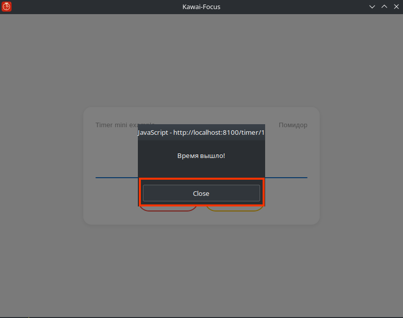Click the Kawai-Focus app icon in title bar
Viewport: 403px width, 318px height.
(7, 7)
